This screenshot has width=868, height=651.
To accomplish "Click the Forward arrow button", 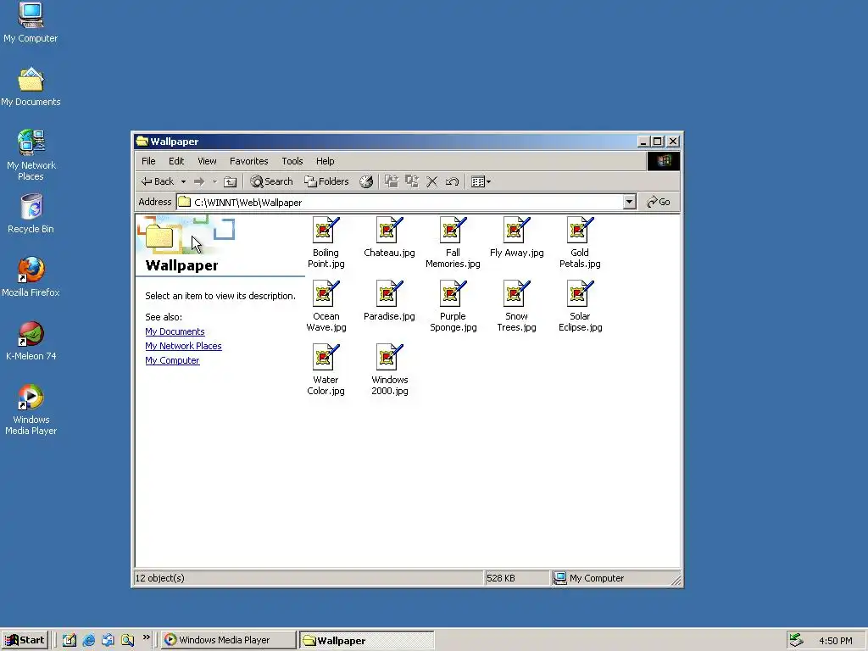I will pyautogui.click(x=199, y=181).
